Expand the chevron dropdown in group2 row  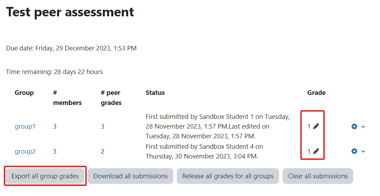pos(363,152)
